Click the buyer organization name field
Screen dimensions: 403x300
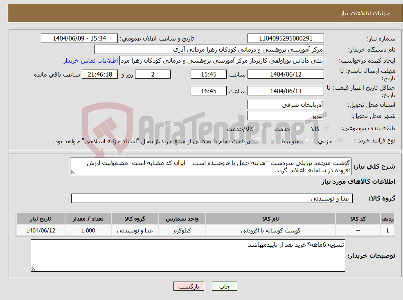click(x=209, y=50)
